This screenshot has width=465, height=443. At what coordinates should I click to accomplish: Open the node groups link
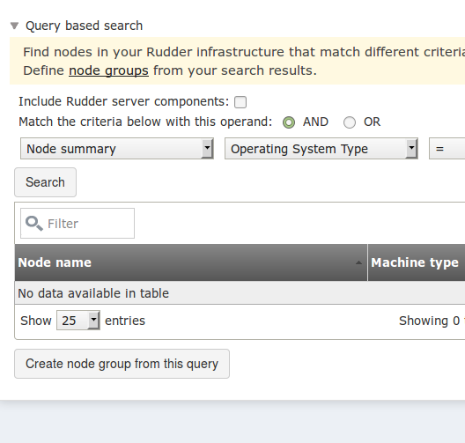108,70
